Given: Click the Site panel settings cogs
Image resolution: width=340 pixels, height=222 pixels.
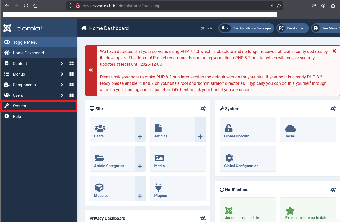Looking at the screenshot, I should [203, 109].
